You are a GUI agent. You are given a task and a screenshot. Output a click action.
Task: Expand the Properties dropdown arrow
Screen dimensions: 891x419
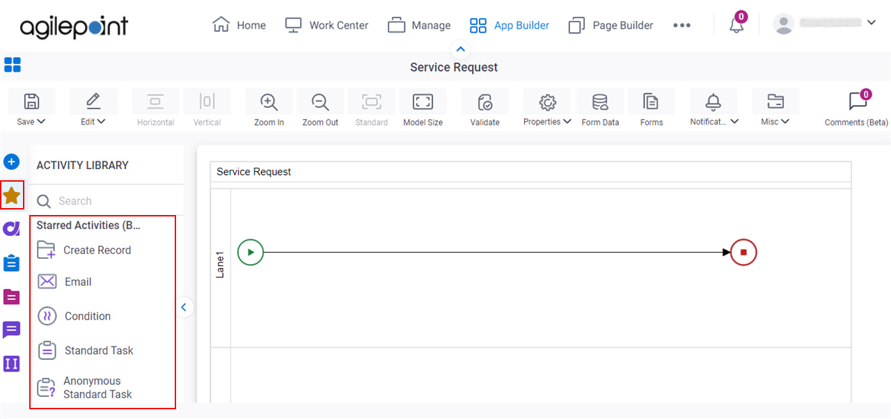click(x=567, y=122)
